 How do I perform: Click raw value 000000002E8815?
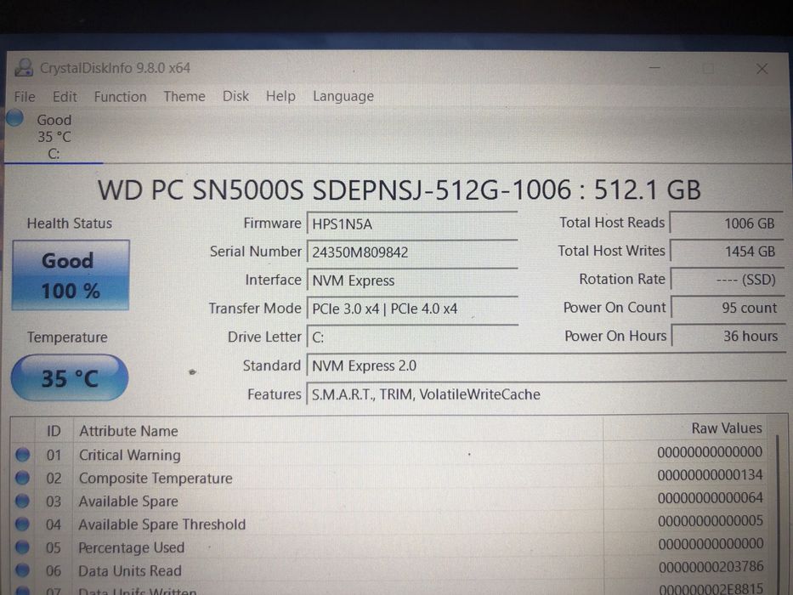coord(711,589)
